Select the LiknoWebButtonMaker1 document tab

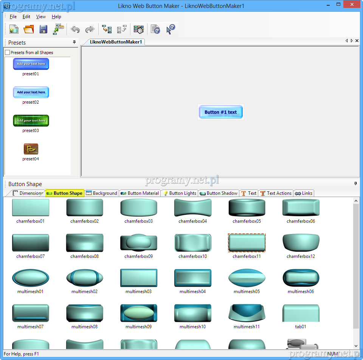(116, 42)
